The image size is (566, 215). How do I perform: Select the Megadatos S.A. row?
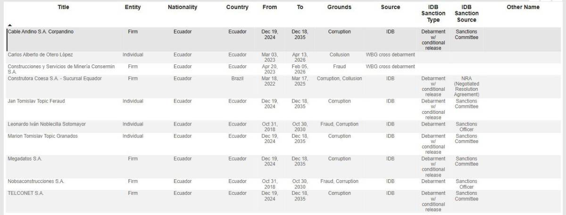25,159
